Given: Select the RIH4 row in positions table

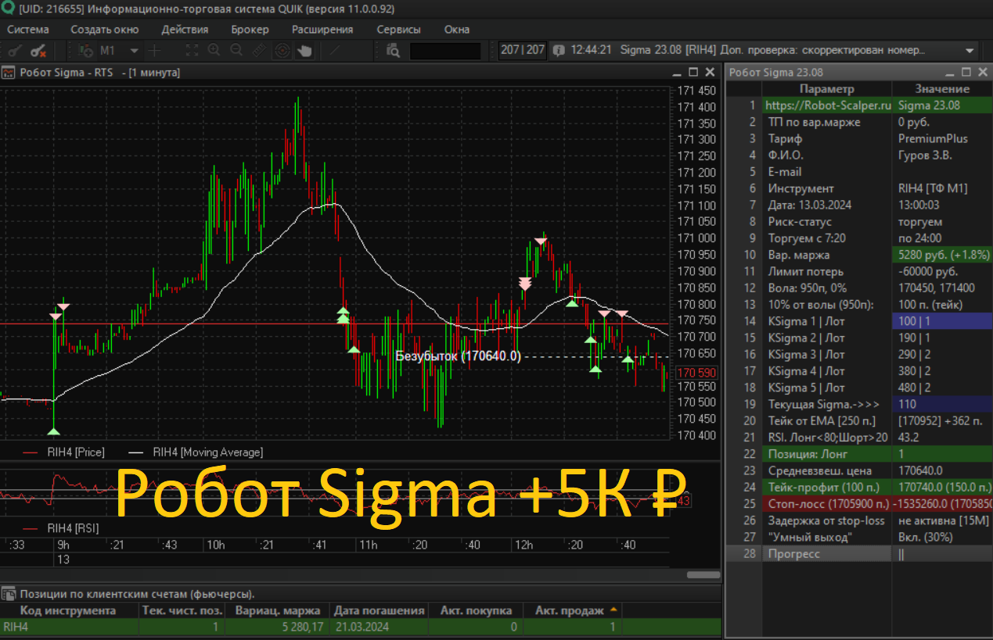Looking at the screenshot, I should coord(360,627).
